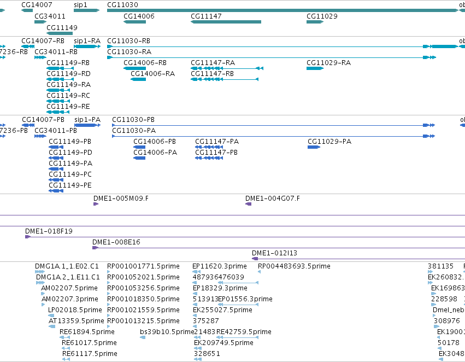465x362 pixels.
Task: Select transcript CG11149-RC
Action: coord(58,101)
